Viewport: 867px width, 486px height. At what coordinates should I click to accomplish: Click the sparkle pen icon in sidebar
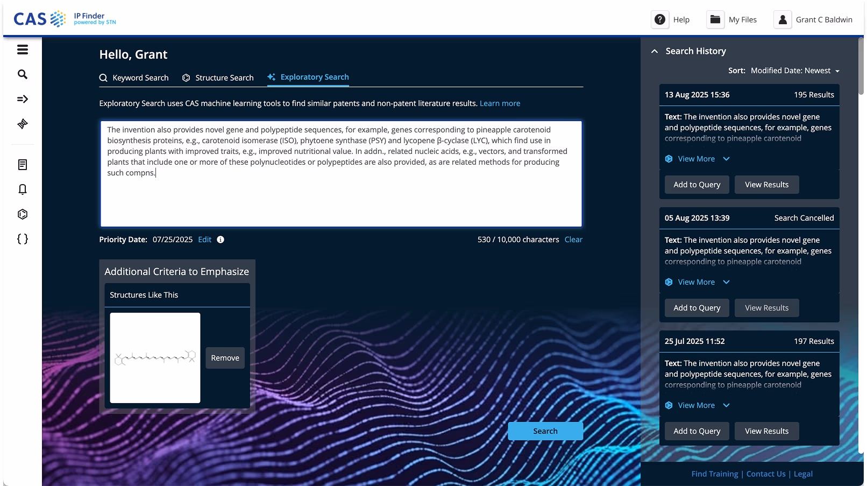(x=23, y=124)
